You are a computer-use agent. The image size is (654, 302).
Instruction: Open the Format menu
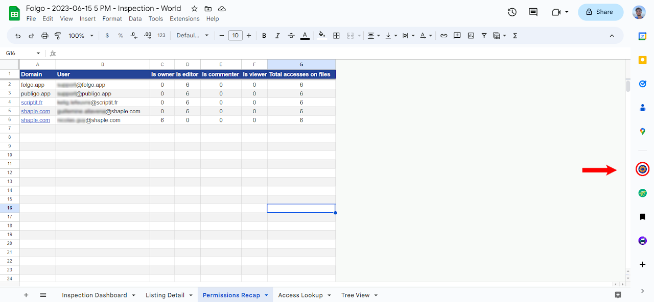click(112, 19)
